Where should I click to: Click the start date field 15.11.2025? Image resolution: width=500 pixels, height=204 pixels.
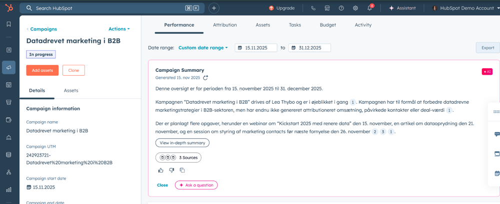pyautogui.click(x=256, y=48)
